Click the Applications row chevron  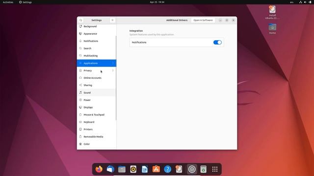pos(113,63)
